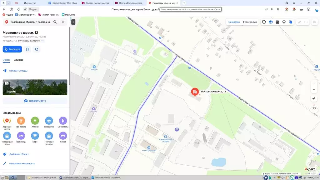The height and width of the screenshot is (180, 320).
Task: Open Digital Design bookmark in bookmarks bar
Action: pos(26,15)
